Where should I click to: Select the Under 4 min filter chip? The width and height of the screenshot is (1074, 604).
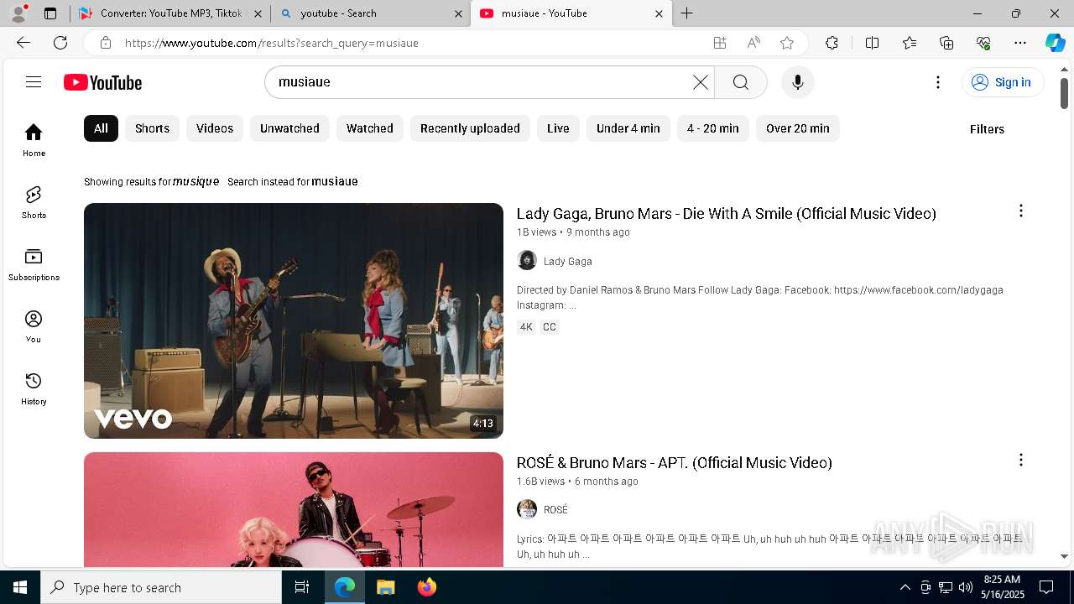(628, 128)
